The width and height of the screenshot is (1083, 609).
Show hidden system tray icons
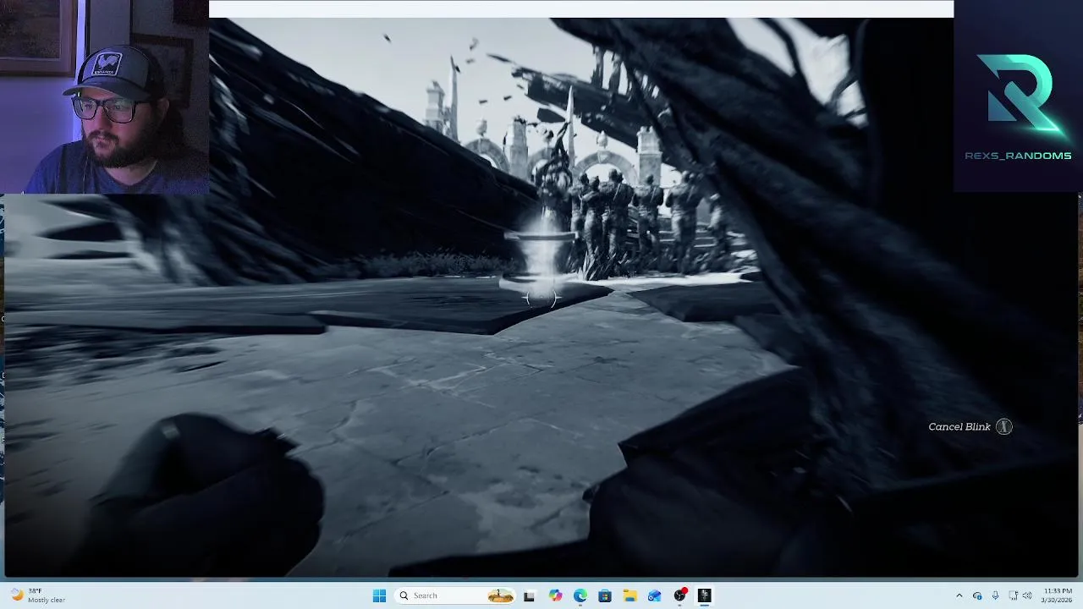tap(959, 595)
